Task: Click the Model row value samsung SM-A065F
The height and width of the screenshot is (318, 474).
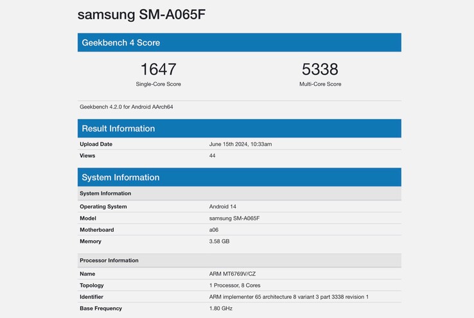Action: coord(235,218)
